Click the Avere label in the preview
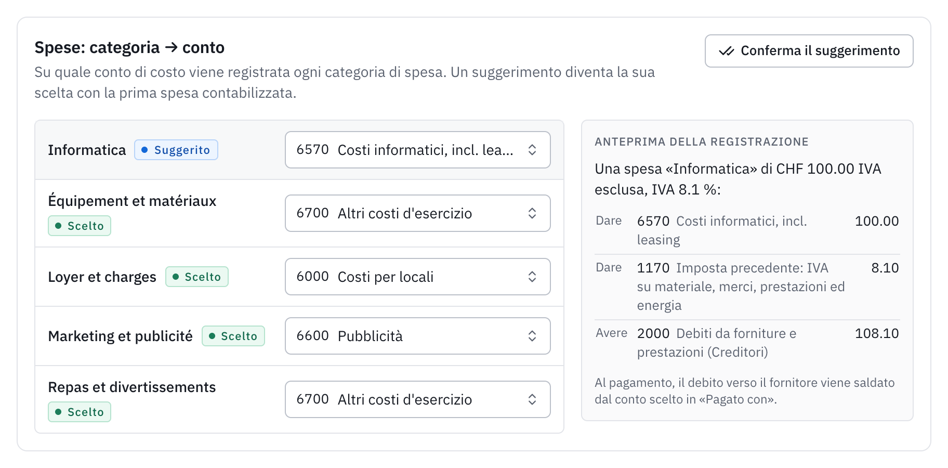 tap(611, 333)
